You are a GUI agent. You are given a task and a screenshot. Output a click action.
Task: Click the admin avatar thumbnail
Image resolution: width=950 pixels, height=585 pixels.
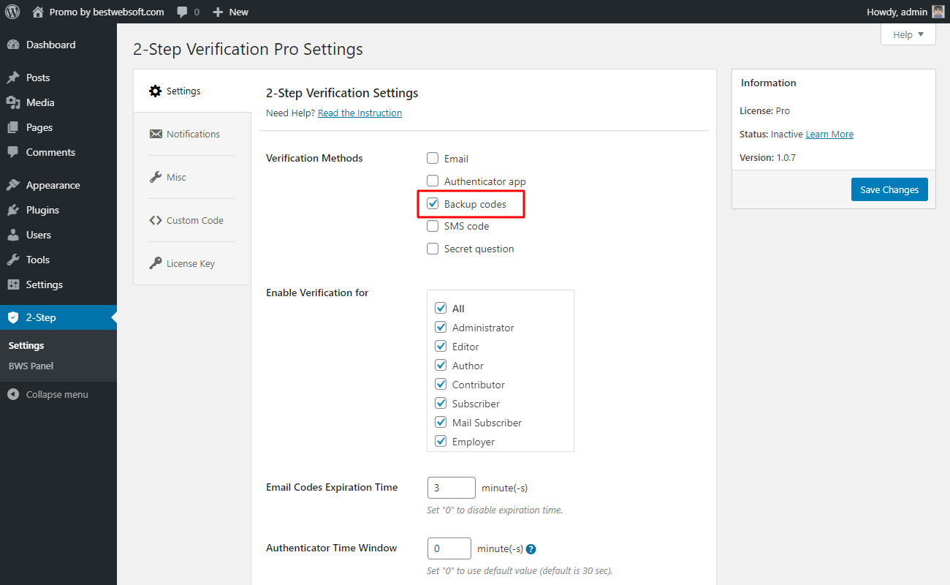click(938, 12)
